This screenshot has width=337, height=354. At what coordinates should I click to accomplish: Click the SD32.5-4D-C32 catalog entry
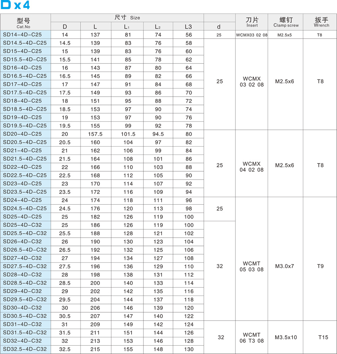pyautogui.click(x=25, y=349)
